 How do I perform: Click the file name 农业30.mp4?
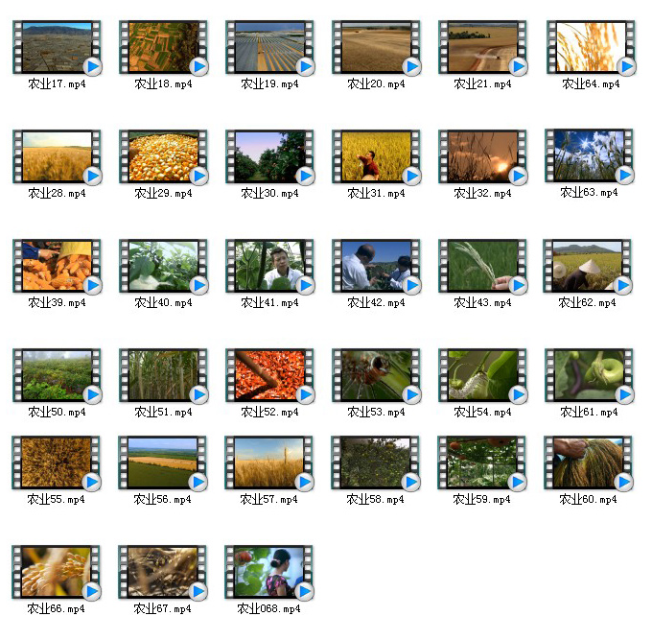tap(269, 194)
